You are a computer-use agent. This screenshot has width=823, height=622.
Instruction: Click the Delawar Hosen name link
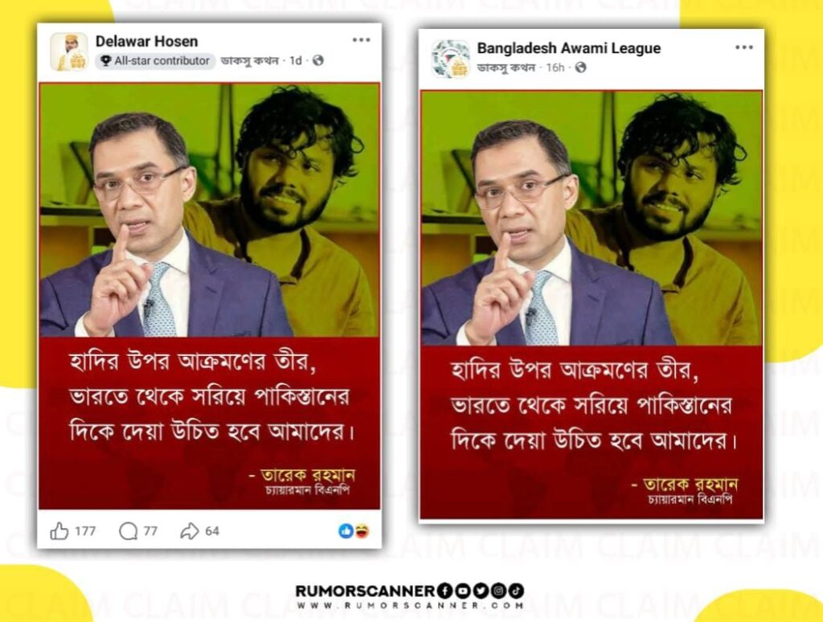[x=146, y=42]
